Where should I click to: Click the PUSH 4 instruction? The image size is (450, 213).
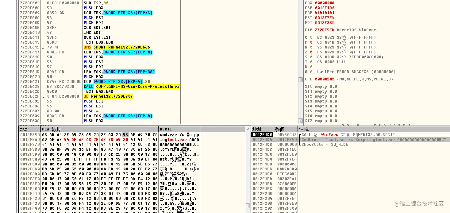91,111
